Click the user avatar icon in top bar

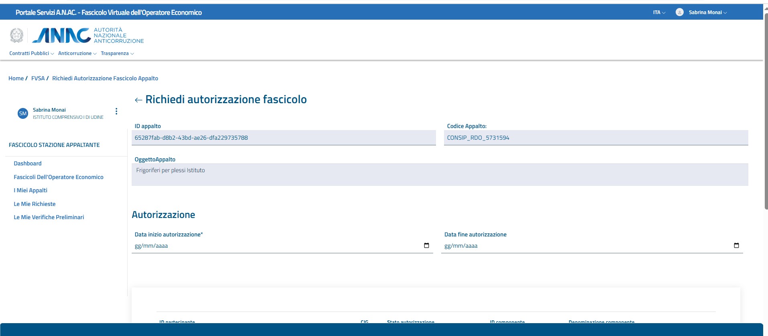[679, 12]
